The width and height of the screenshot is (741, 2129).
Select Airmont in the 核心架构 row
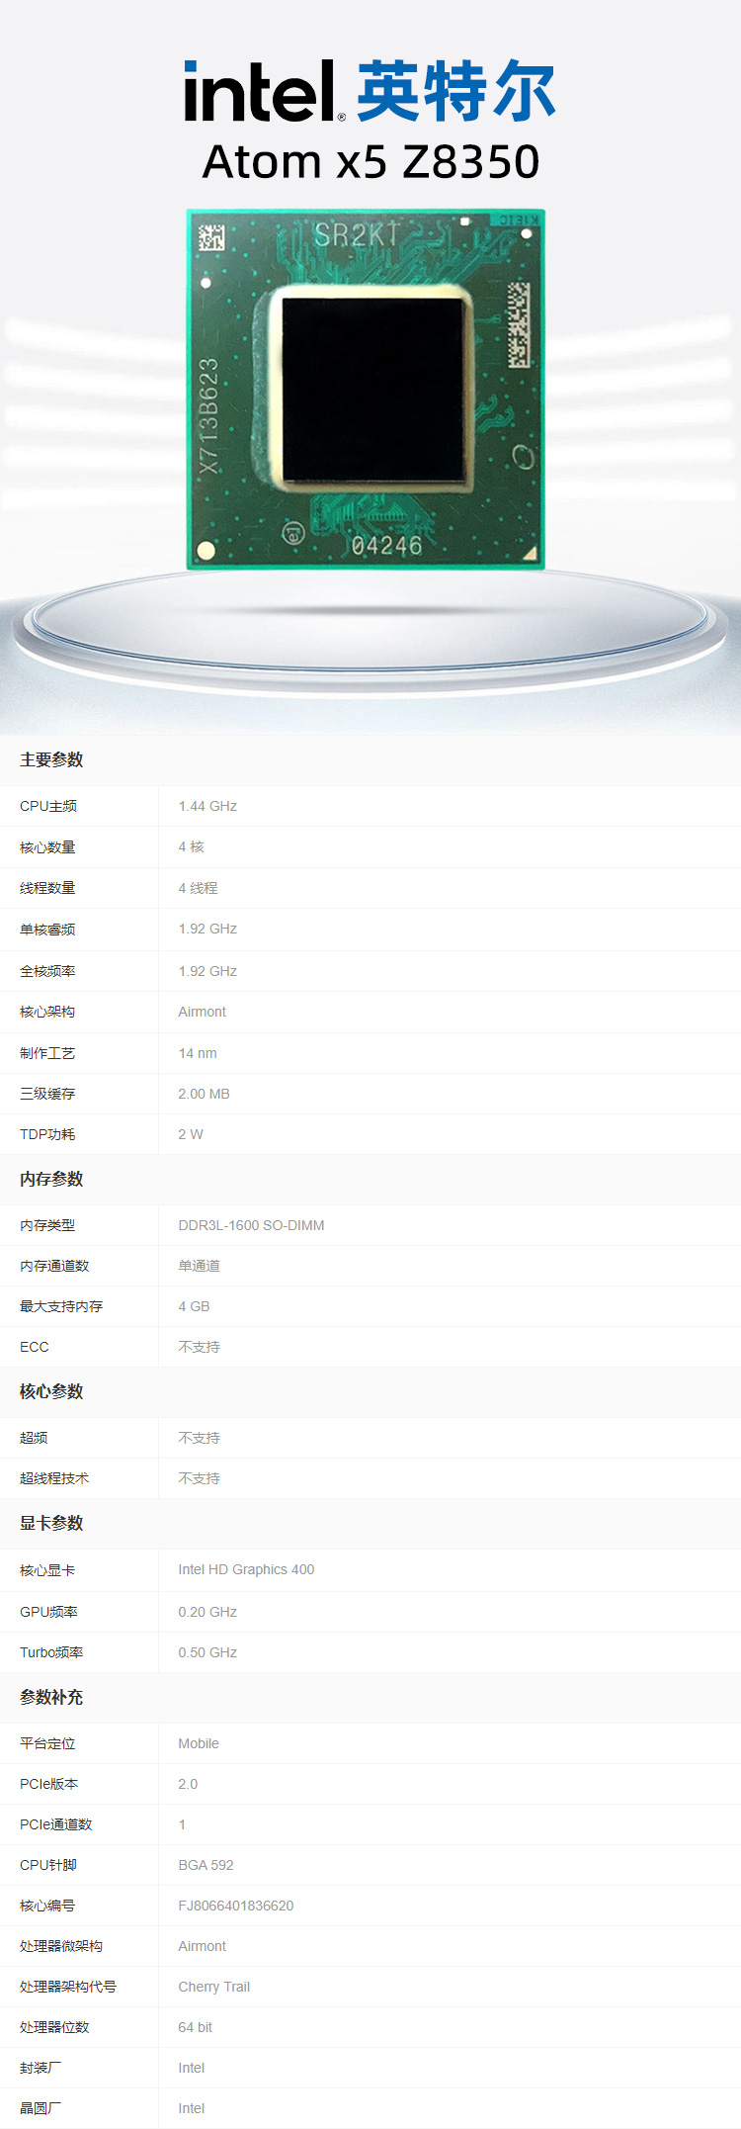pyautogui.click(x=203, y=1012)
